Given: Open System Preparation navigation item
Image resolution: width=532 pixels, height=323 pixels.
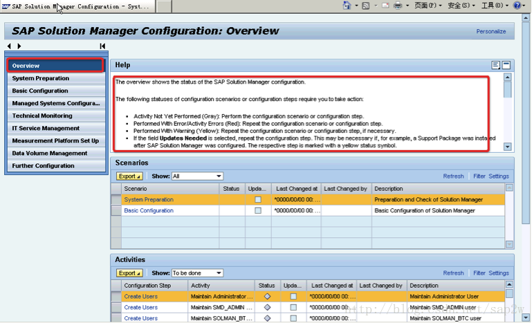Looking at the screenshot, I should coord(56,78).
